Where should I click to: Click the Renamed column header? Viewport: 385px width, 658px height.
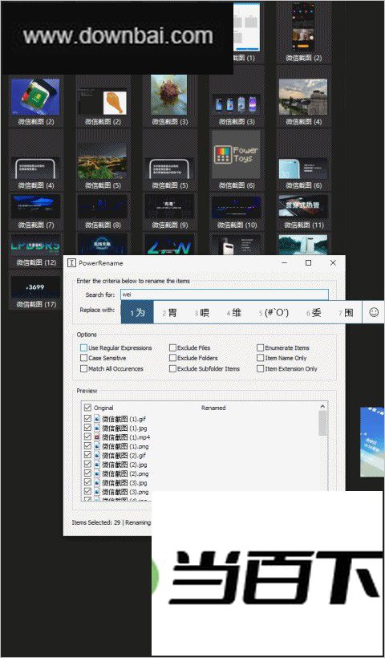[213, 408]
